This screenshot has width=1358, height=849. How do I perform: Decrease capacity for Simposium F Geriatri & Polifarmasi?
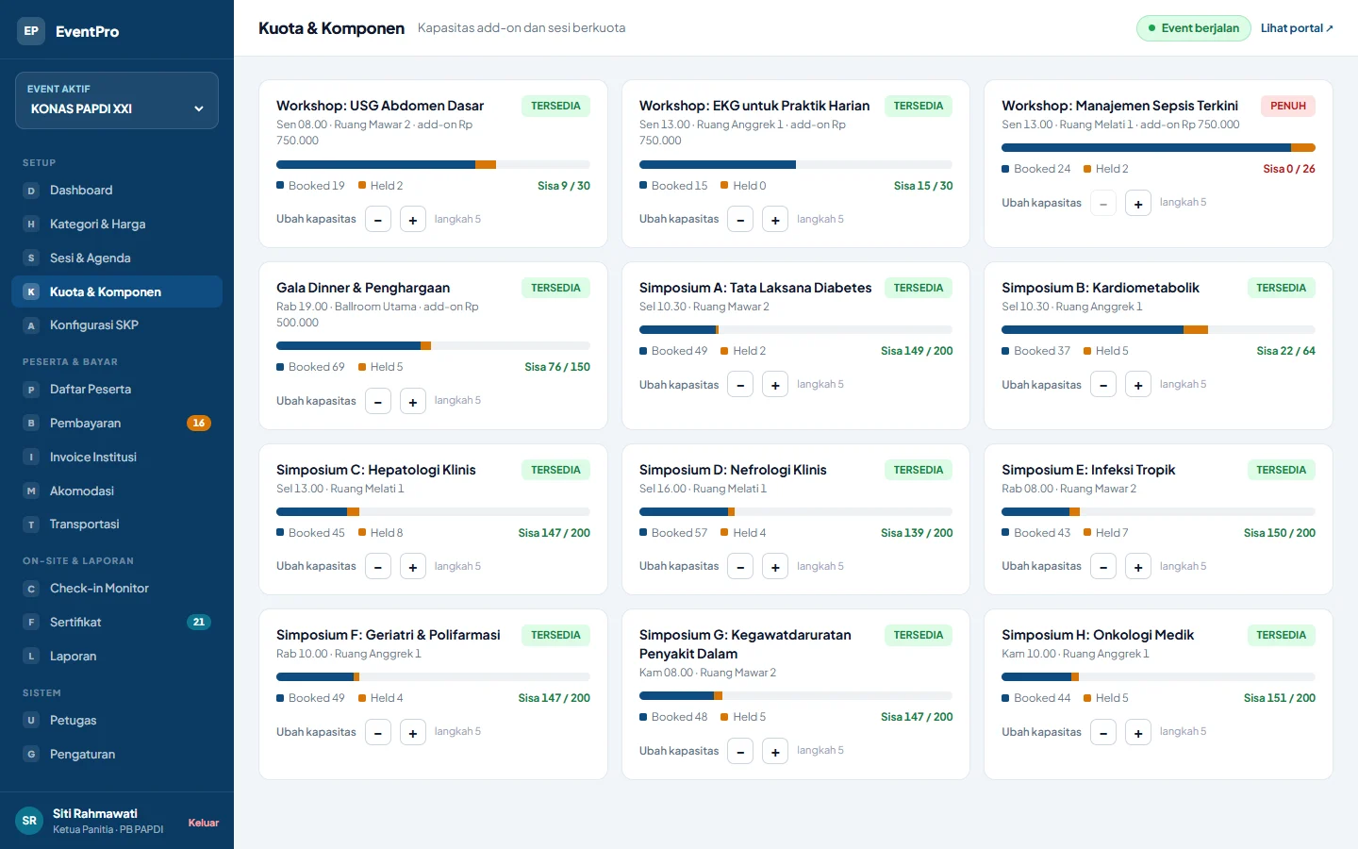tap(378, 732)
